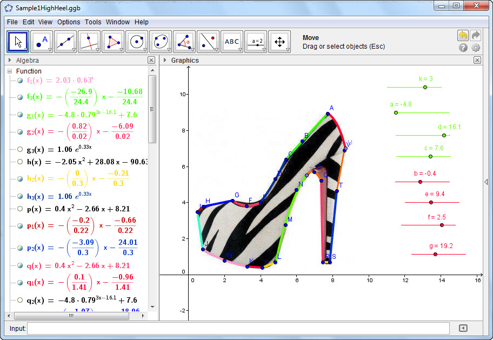Select the h3(x) function row
Image resolution: width=493 pixels, height=340 pixels.
[x=59, y=196]
